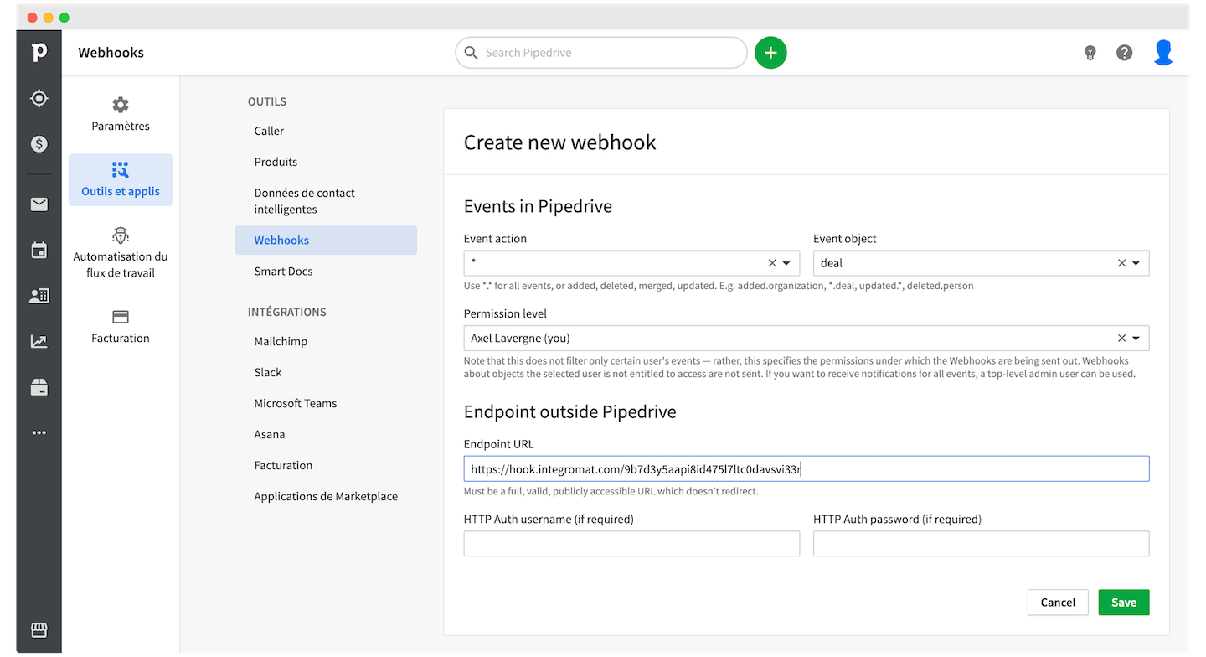Open the help question mark menu

pyautogui.click(x=1124, y=52)
